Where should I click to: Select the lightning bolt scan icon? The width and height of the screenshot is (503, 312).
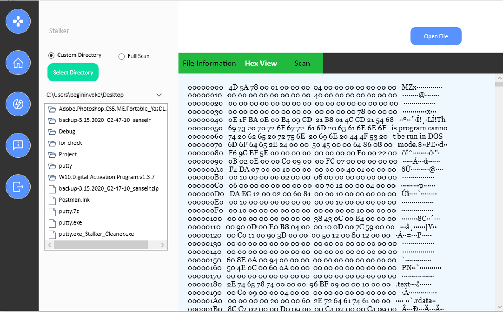18,104
